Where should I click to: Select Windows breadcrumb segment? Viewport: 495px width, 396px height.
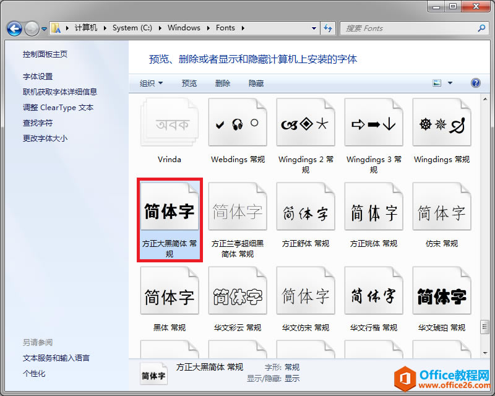(184, 28)
